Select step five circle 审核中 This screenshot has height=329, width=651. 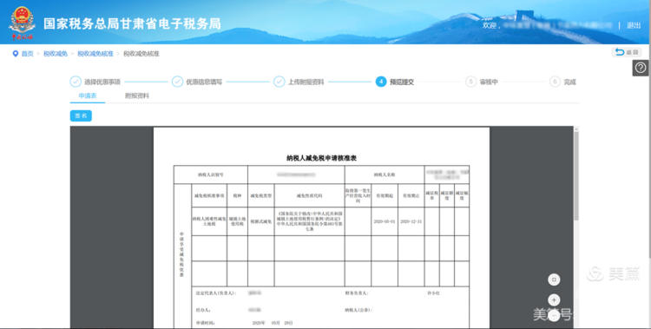coord(470,82)
